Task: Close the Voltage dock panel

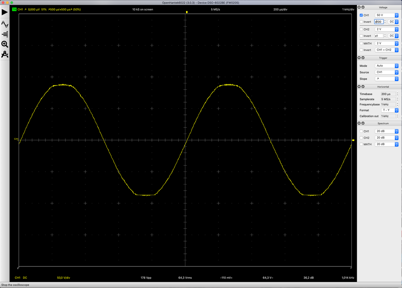Action: click(359, 7)
